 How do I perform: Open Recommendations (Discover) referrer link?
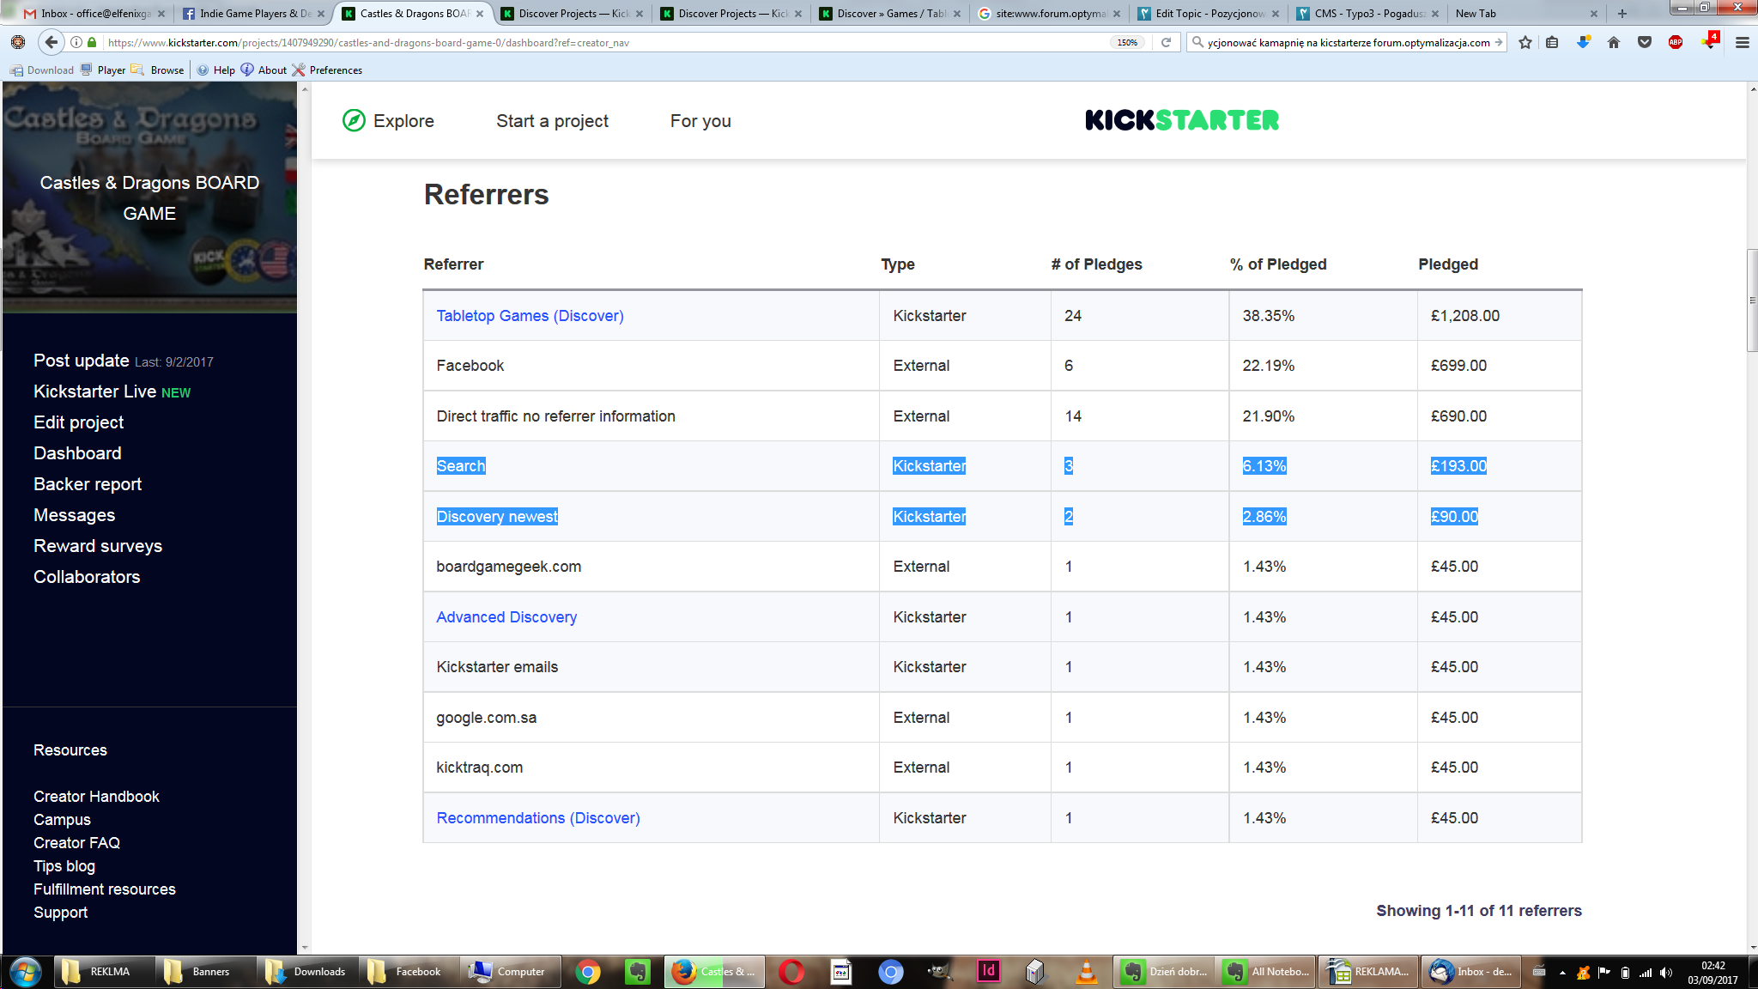pos(538,818)
